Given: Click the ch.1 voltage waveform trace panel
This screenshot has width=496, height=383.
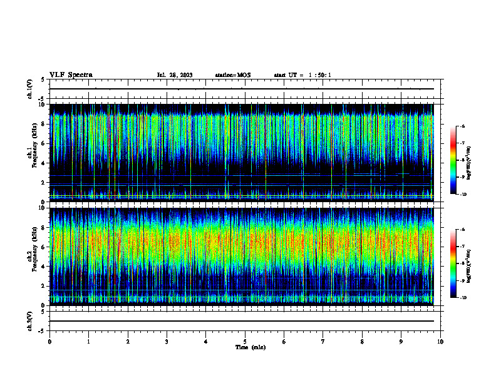Looking at the screenshot, I should pos(245,89).
